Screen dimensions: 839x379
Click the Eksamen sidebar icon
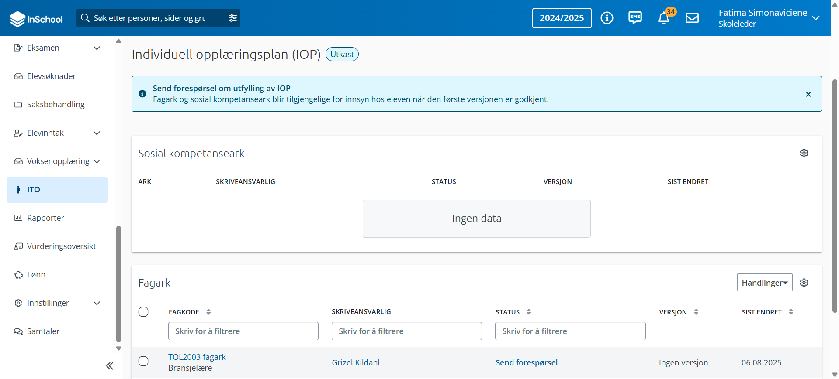pyautogui.click(x=18, y=48)
